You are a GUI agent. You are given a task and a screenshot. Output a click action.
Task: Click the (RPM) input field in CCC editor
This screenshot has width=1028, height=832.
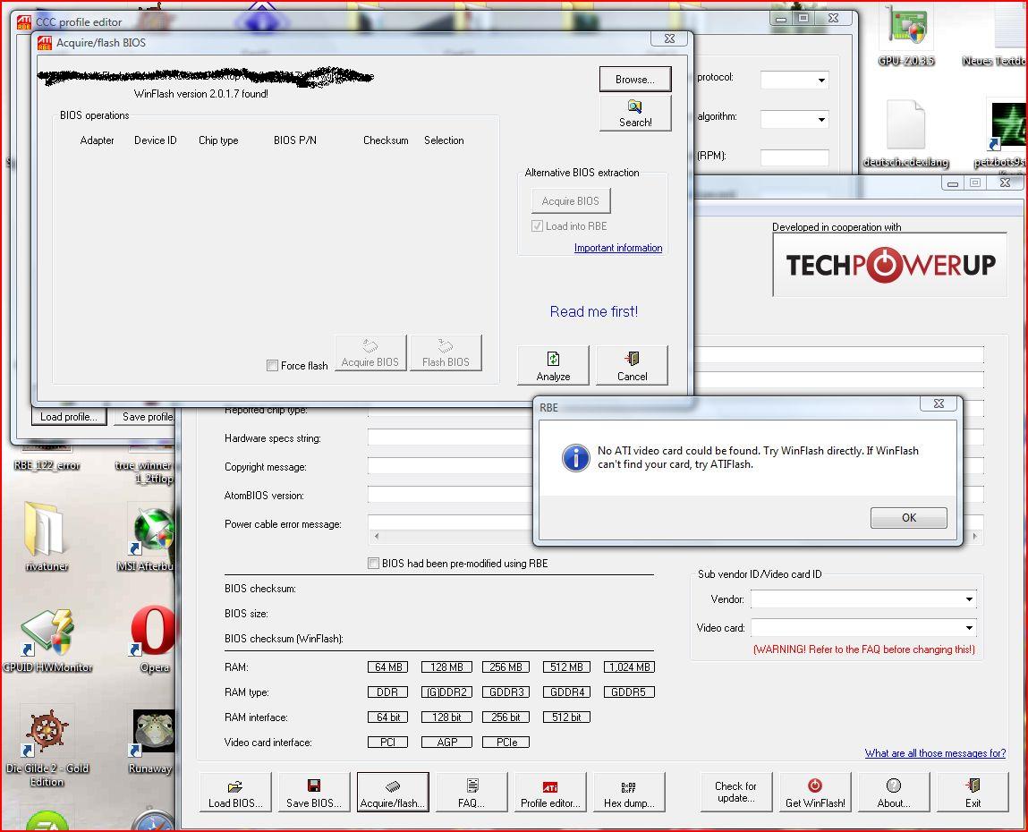pos(794,157)
